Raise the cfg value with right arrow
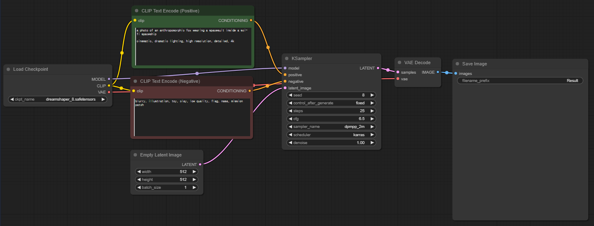 372,119
